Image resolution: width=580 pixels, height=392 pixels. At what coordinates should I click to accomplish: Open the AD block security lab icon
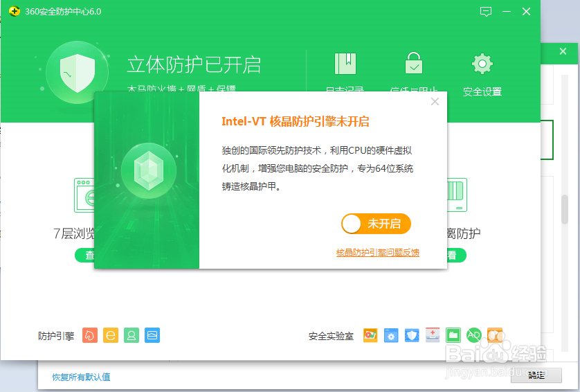click(x=474, y=335)
